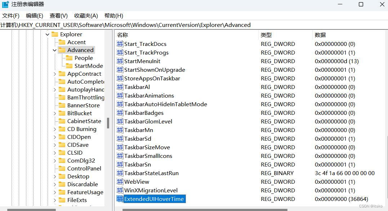Select the Discardable key in tree
388x211 pixels.
click(82, 184)
